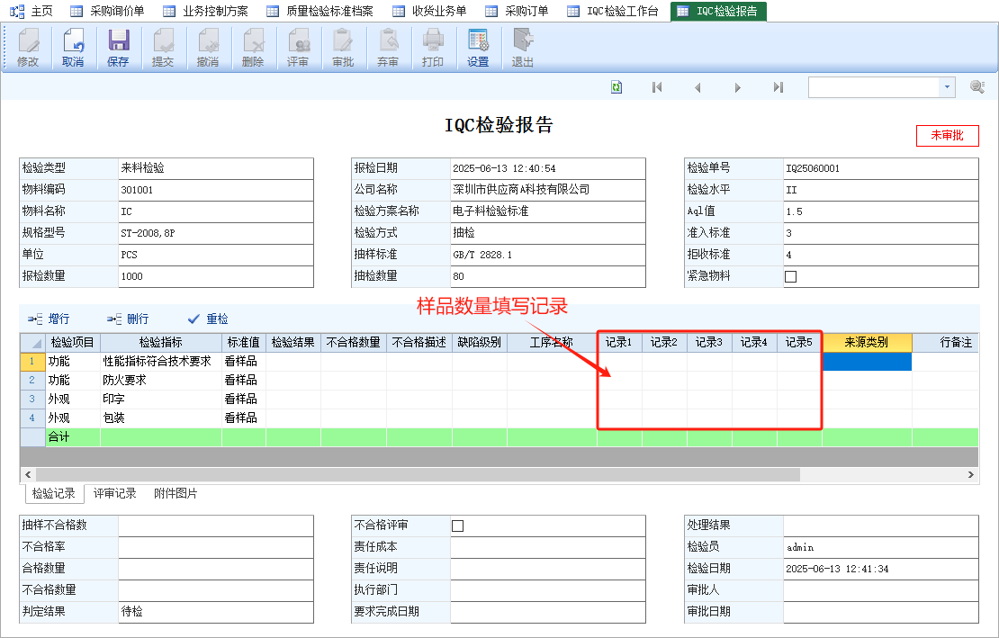Select row header number 3
999x638 pixels.
click(31, 400)
